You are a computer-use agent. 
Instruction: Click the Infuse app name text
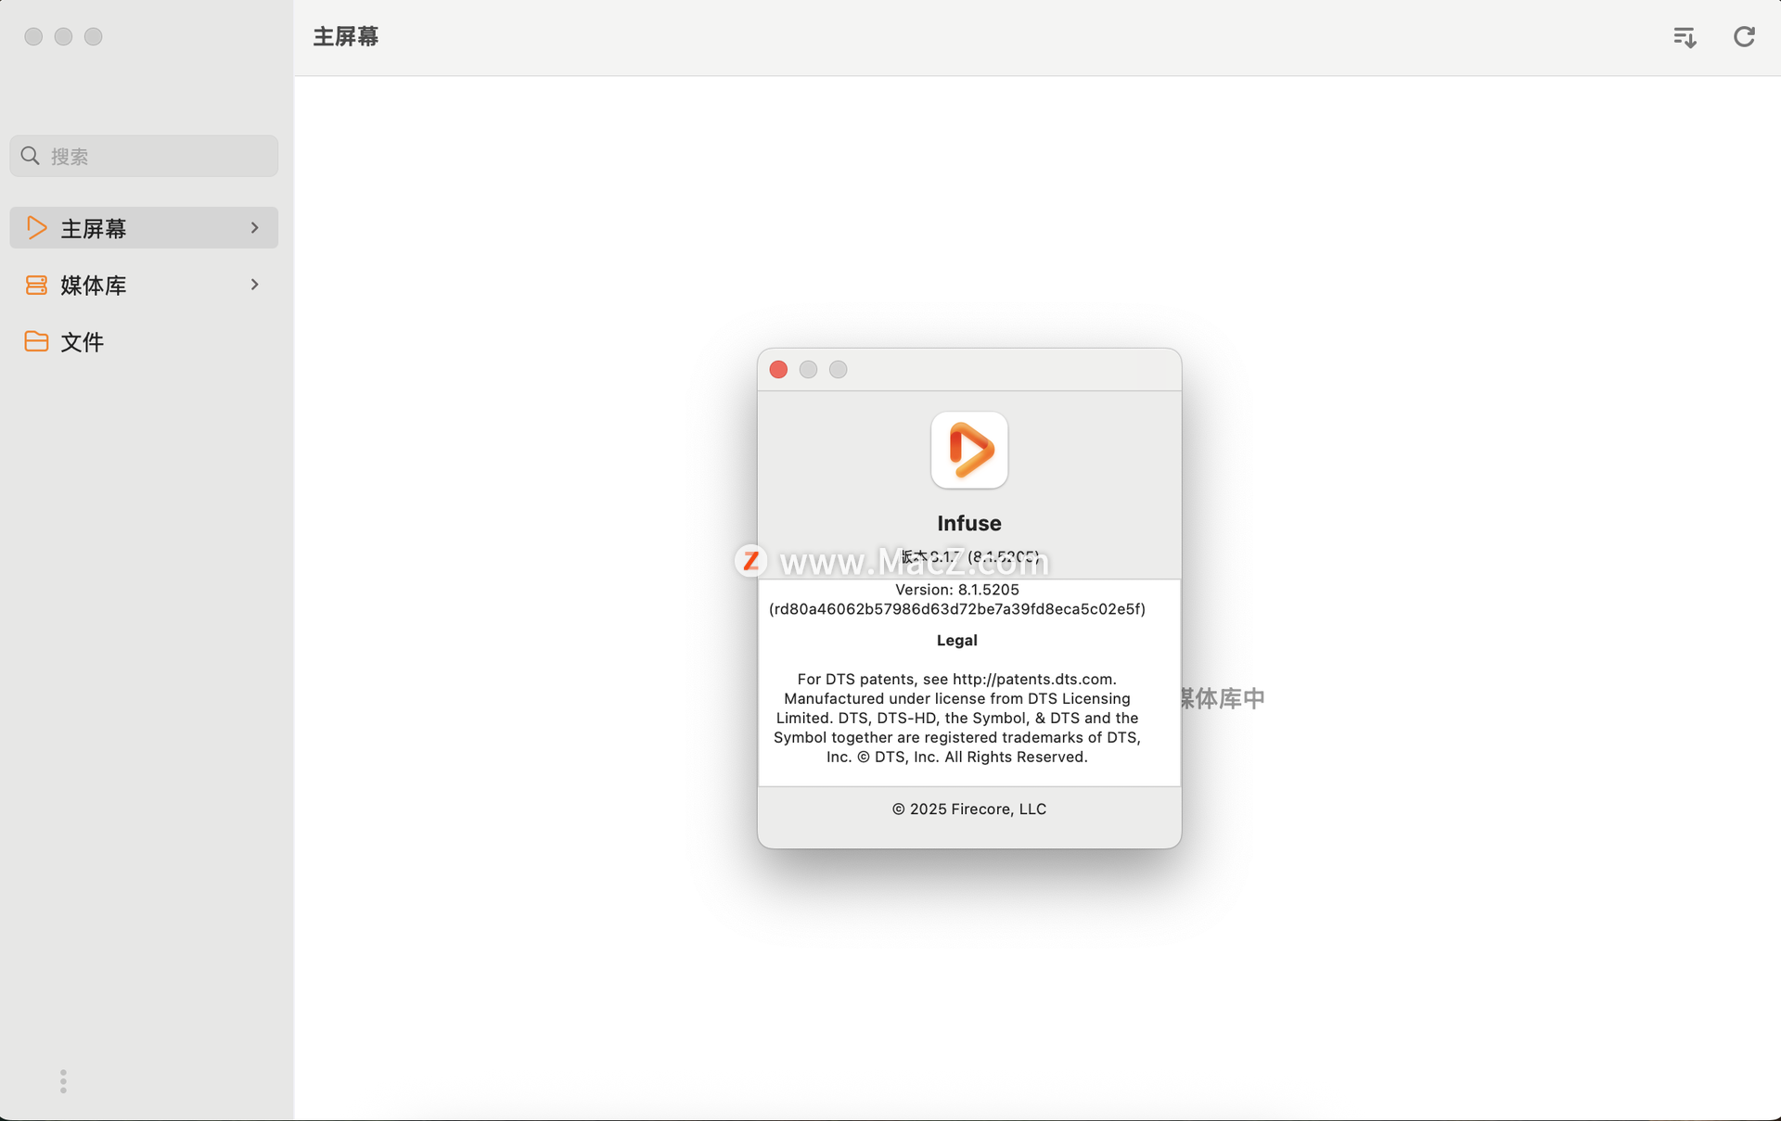click(969, 523)
